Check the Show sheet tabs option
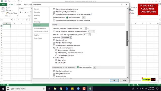The image size is (161, 91). point(54,76)
